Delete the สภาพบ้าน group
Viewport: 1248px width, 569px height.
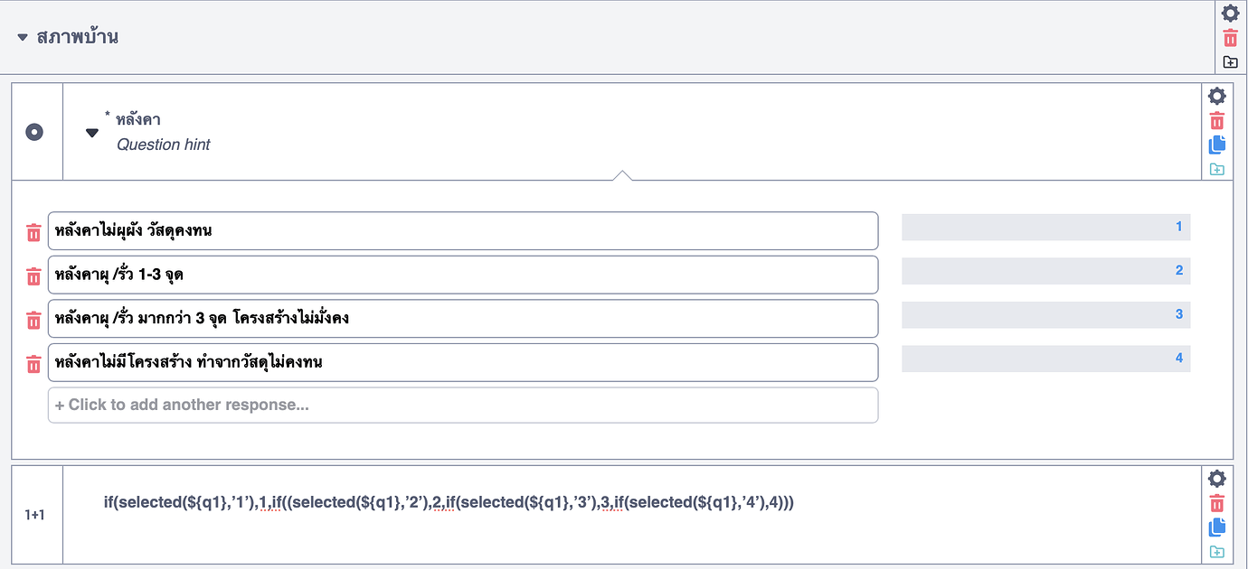(x=1230, y=37)
